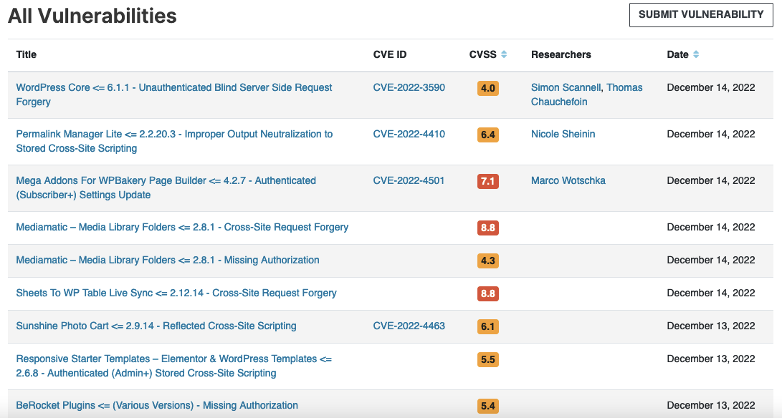Click the 6.4 CVSS score badge
Image resolution: width=782 pixels, height=418 pixels.
click(487, 135)
